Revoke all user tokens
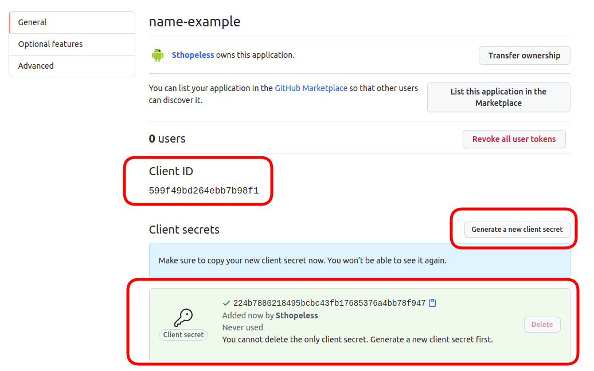 coord(514,139)
